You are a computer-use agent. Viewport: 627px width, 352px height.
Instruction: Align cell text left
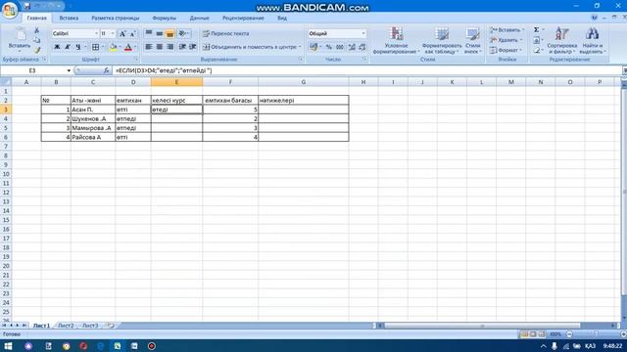coord(149,47)
